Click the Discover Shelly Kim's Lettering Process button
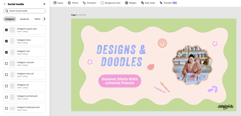The image size is (241, 116). point(120,81)
